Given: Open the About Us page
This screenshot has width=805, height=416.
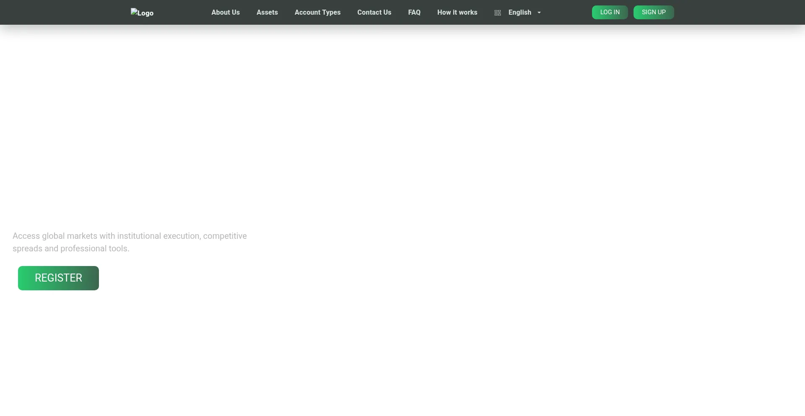Looking at the screenshot, I should (x=226, y=13).
